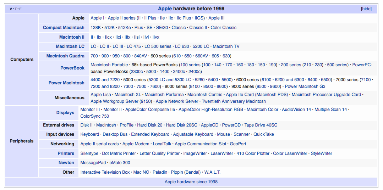Open the Printers row heading link
Image resolution: width=383 pixels, height=190 pixels.
pos(66,153)
